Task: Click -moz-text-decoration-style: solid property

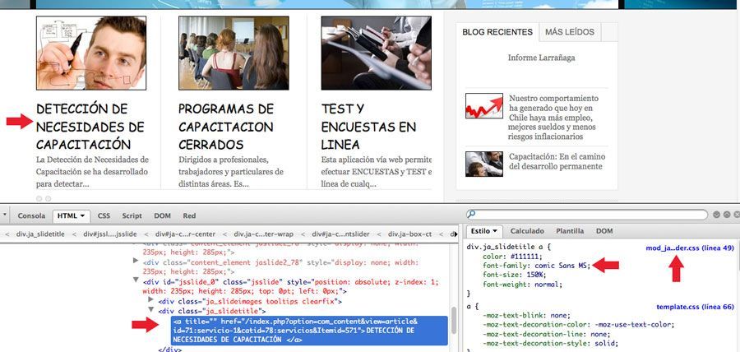Action: (x=550, y=343)
